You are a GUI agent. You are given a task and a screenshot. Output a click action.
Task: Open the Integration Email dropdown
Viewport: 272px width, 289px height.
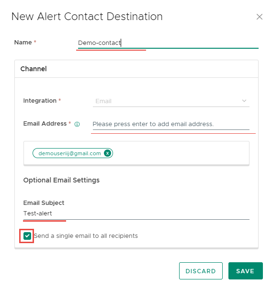(x=171, y=101)
